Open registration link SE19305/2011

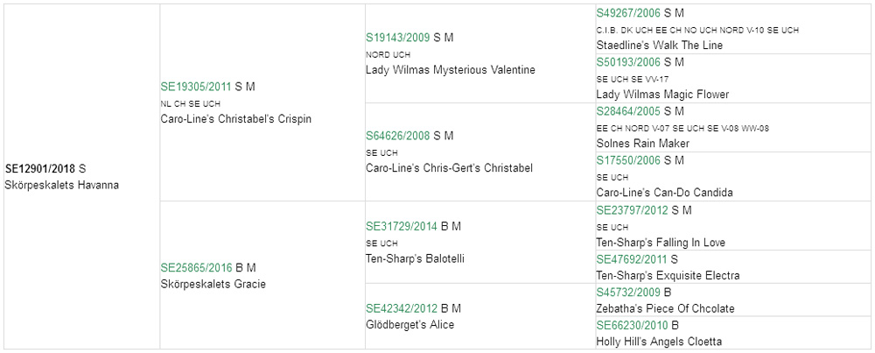pos(195,87)
